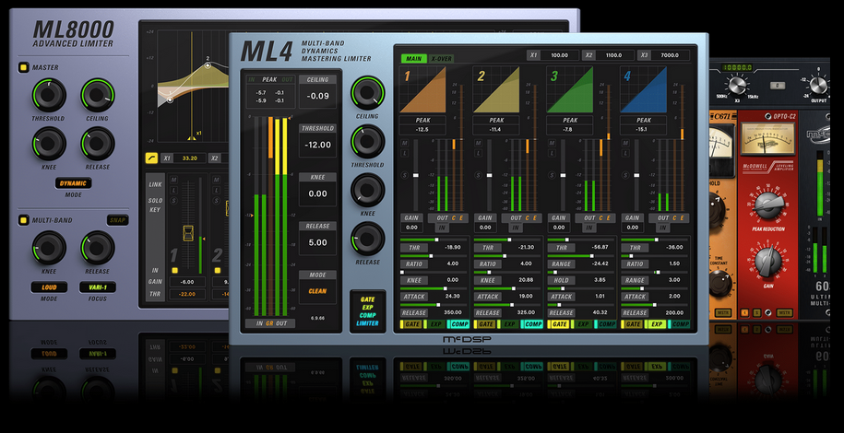
Task: Click ML4 band 3 GAIN label
Action: click(x=558, y=217)
